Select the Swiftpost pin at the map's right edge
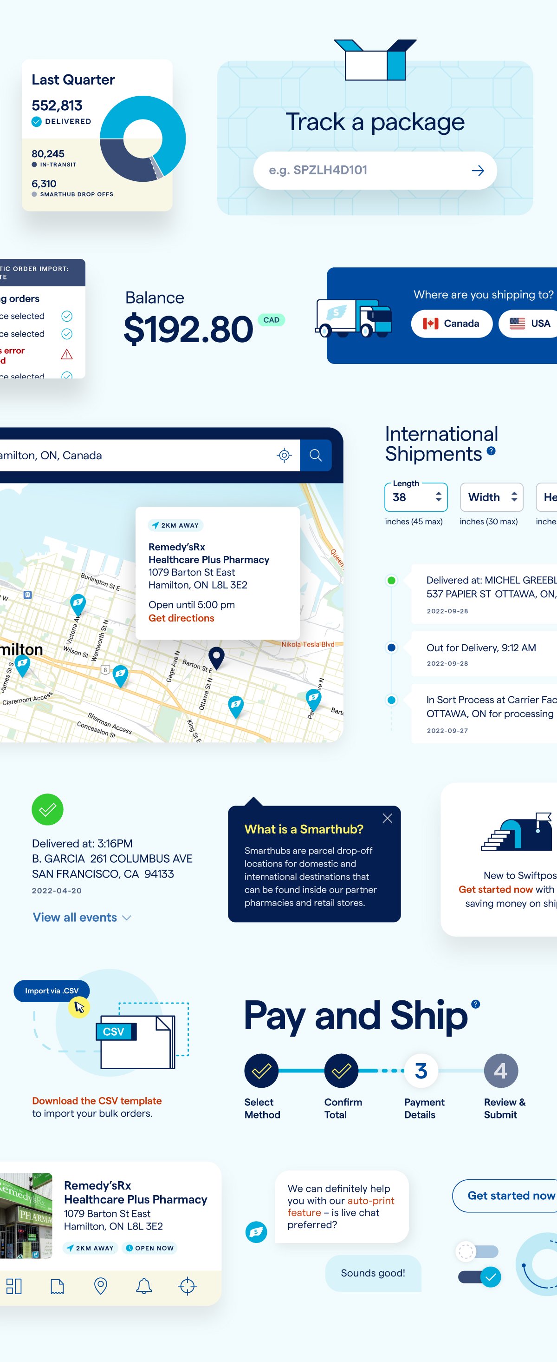Image resolution: width=557 pixels, height=1362 pixels. click(314, 700)
